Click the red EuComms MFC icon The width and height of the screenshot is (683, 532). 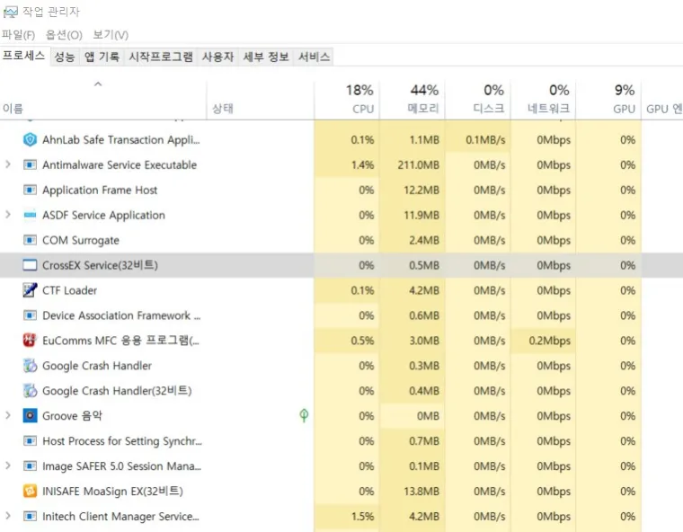30,341
